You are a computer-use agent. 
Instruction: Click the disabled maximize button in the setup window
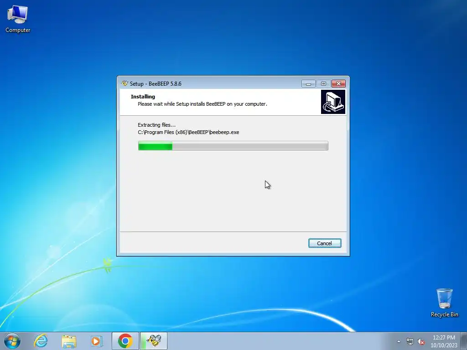(x=323, y=84)
